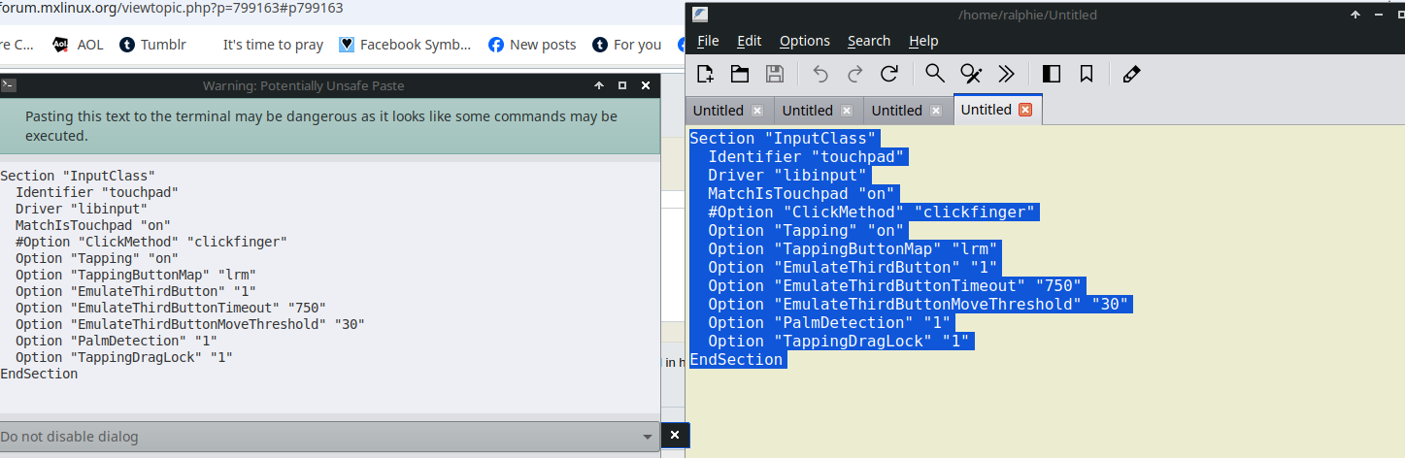Click the Jump To double-chevron icon
Image resolution: width=1405 pixels, height=458 pixels.
coord(1006,74)
